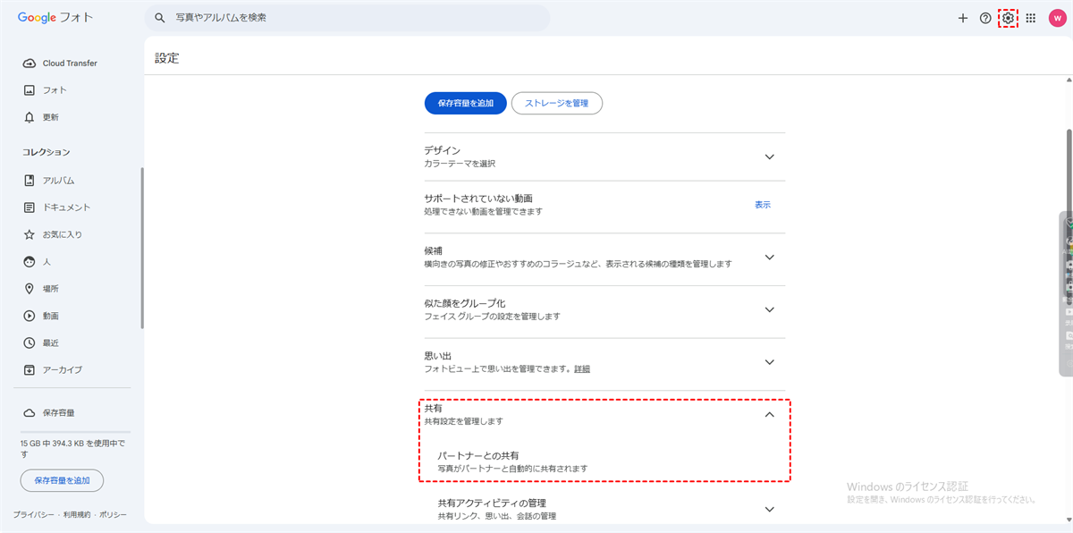Open アルバム collection
1073x533 pixels.
(59, 181)
